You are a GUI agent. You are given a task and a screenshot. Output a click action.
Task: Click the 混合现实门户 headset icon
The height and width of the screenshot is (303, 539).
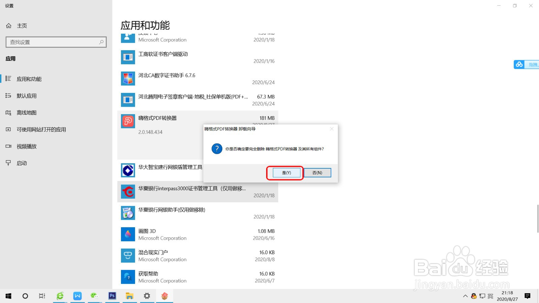coord(128,256)
